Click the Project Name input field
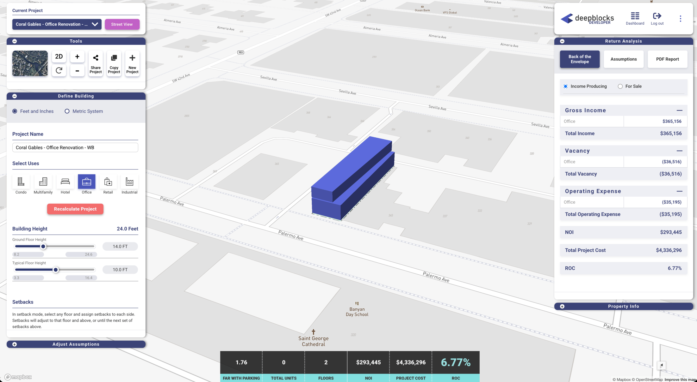 pos(75,147)
